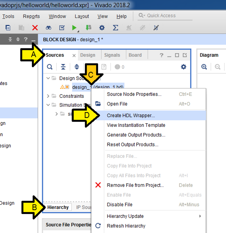226x233 pixels.
Task: Open the View menu
Action: (x=103, y=16)
